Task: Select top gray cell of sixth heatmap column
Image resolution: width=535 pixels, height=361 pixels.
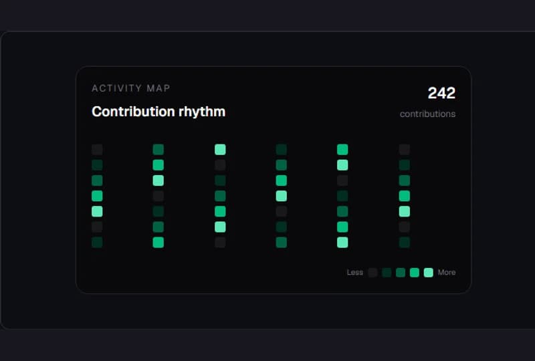Action: tap(405, 150)
